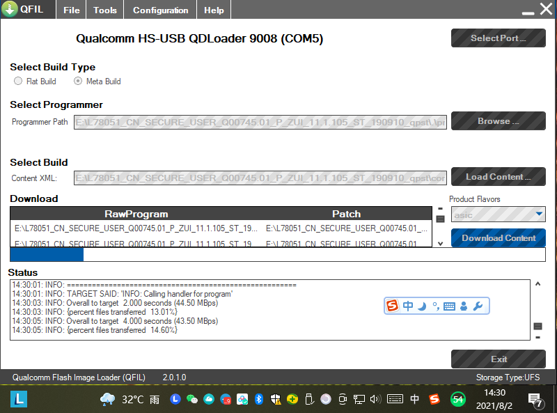Select the first Patch file path cell
The image size is (557, 413).
pos(347,228)
